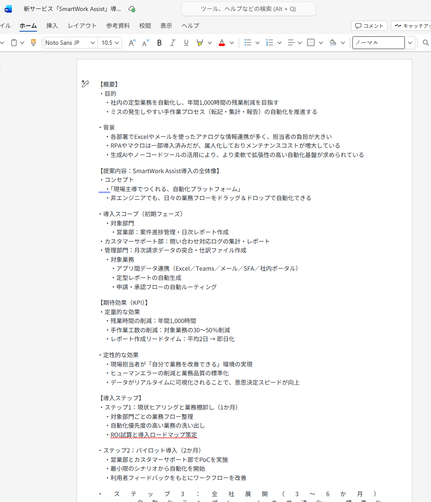Open the 挿入 ribbon tab
This screenshot has height=502, width=431.
pos(52,26)
